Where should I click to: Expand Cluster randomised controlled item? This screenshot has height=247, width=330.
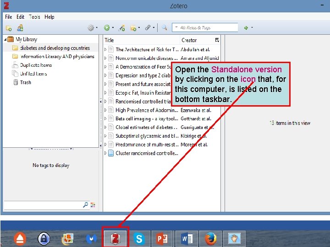pos(105,153)
